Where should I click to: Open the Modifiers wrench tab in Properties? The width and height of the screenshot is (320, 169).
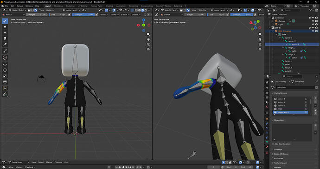click(267, 124)
